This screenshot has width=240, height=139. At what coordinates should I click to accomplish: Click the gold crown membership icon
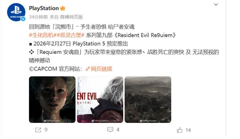tap(63, 8)
